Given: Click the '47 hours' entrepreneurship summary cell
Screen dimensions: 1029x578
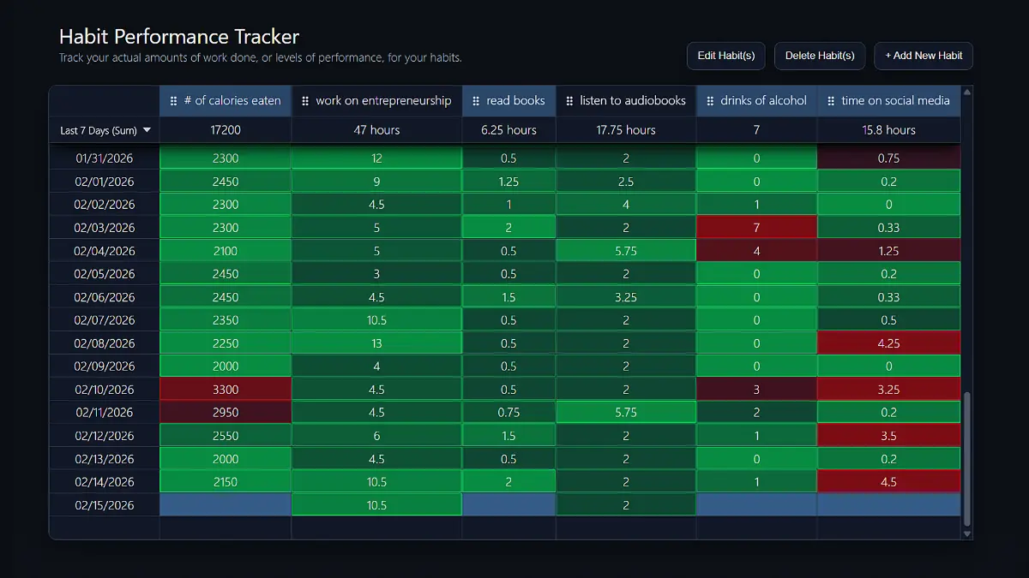Looking at the screenshot, I should [376, 130].
